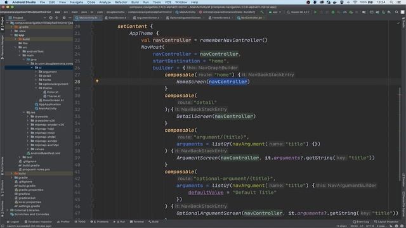Select the gradle.properties file
Viewport: 406px width, 228px height.
click(29, 190)
